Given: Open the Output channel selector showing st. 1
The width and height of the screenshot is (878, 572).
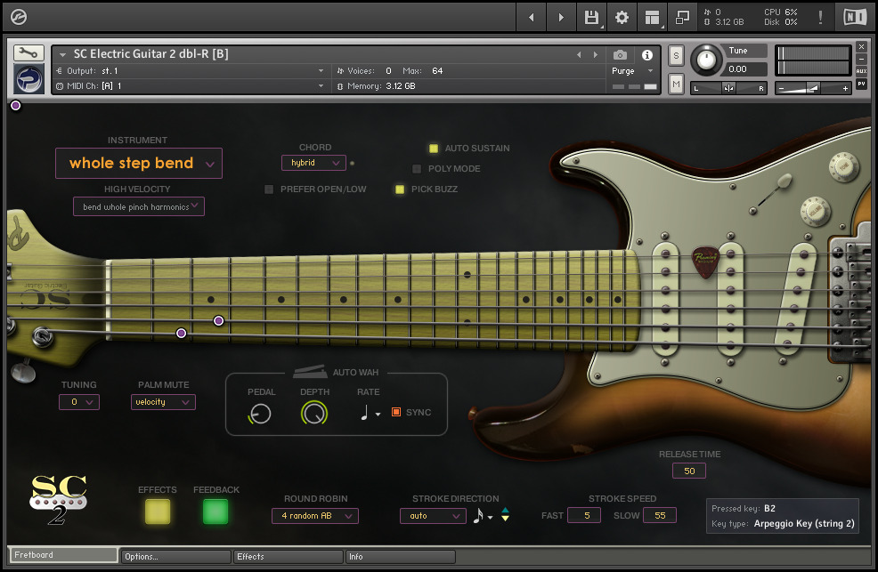Looking at the screenshot, I should coord(190,71).
